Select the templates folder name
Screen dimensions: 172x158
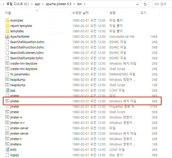[17, 31]
